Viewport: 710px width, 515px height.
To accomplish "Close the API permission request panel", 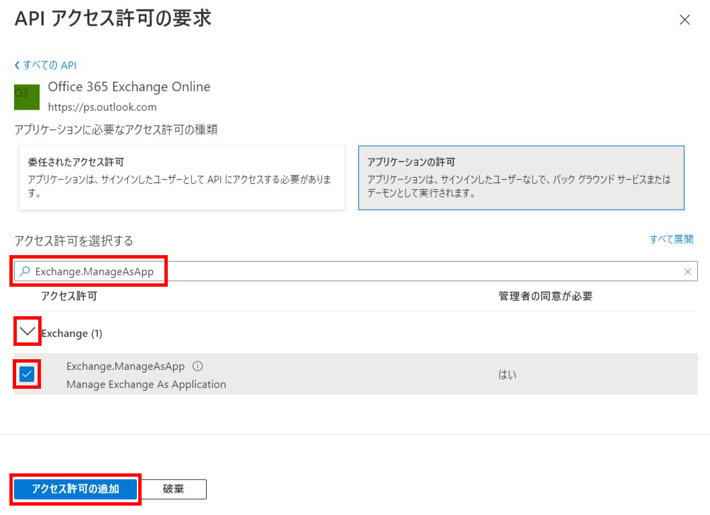I will pyautogui.click(x=684, y=19).
